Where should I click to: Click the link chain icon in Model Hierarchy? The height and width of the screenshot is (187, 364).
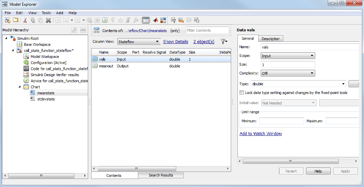pyautogui.click(x=74, y=30)
